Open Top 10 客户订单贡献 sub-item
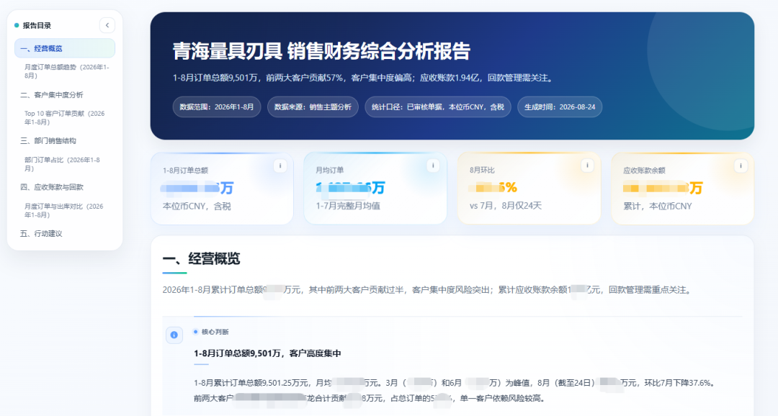Screen dimensions: 778x416 pos(65,117)
